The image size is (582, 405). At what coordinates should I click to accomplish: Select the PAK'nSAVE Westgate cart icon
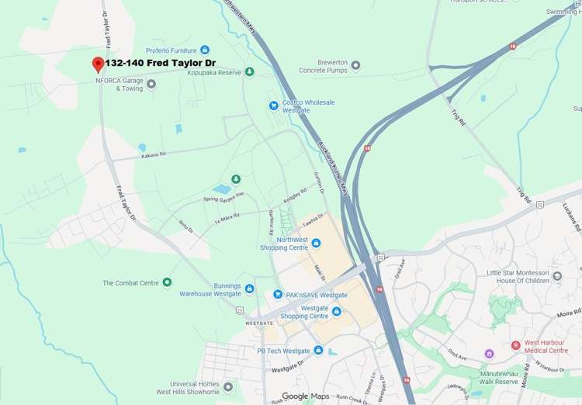click(278, 294)
